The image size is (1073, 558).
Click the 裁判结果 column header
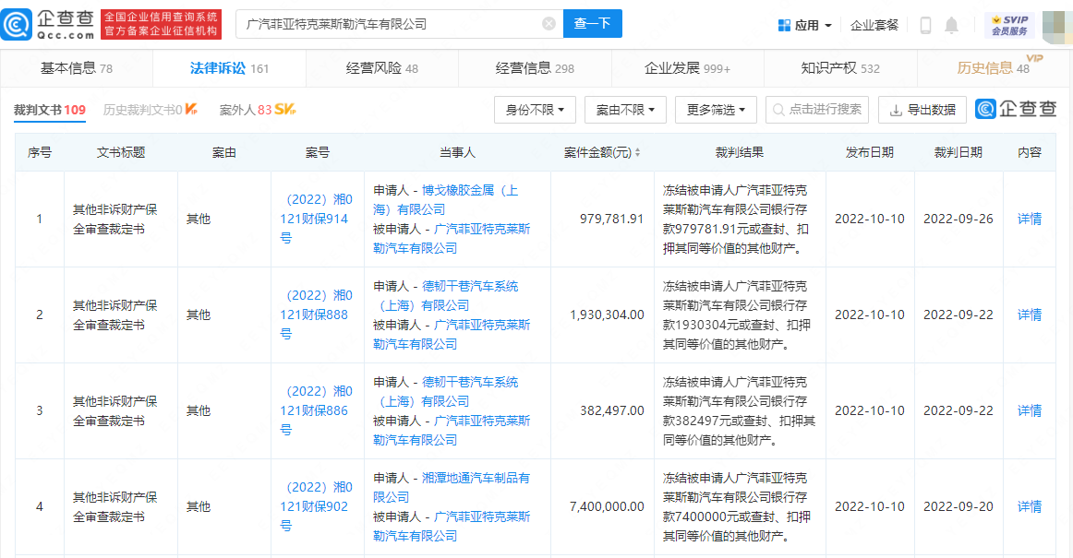point(739,152)
